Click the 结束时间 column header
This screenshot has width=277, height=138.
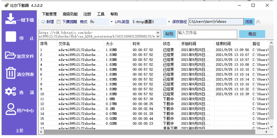click(233, 44)
